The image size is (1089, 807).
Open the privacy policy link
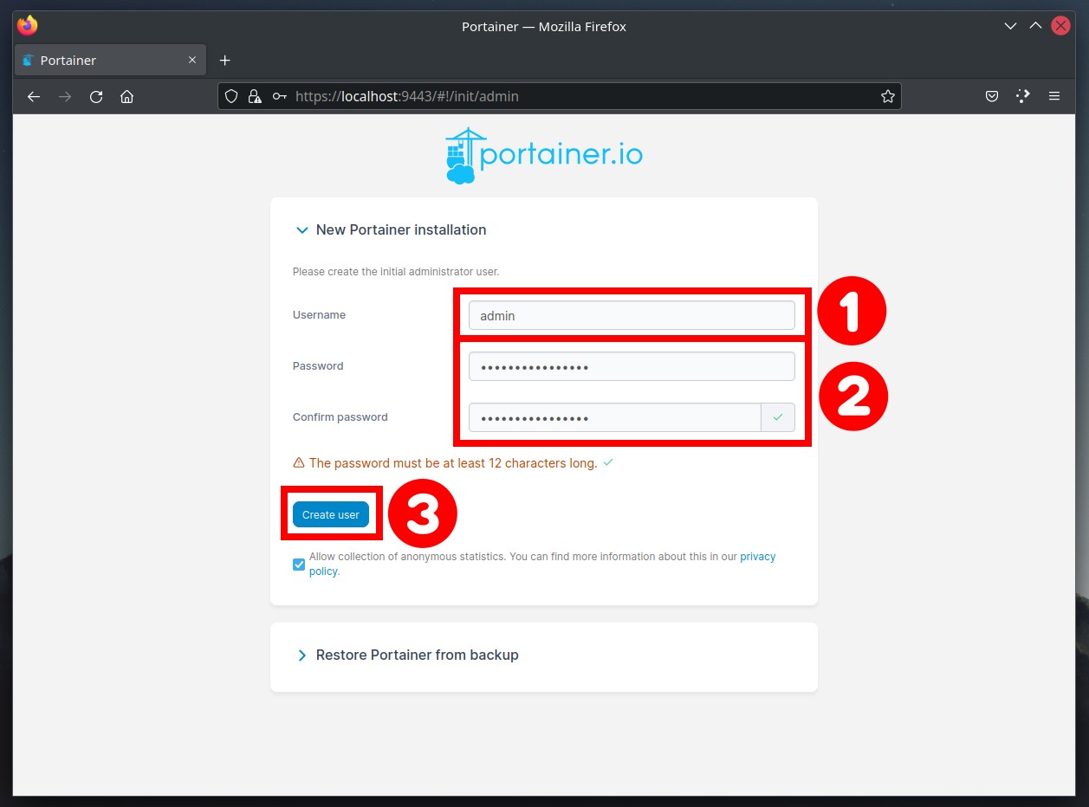pos(757,557)
